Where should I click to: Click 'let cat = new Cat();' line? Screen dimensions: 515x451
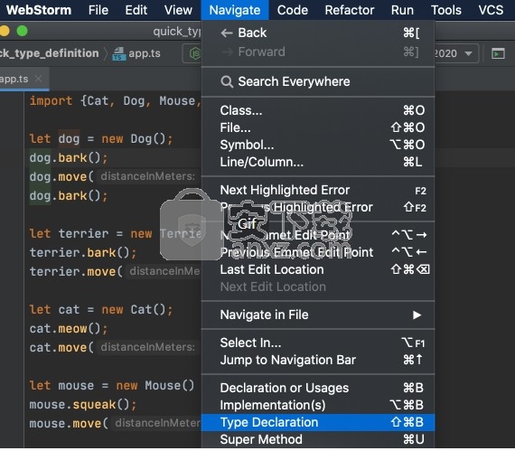coord(101,310)
